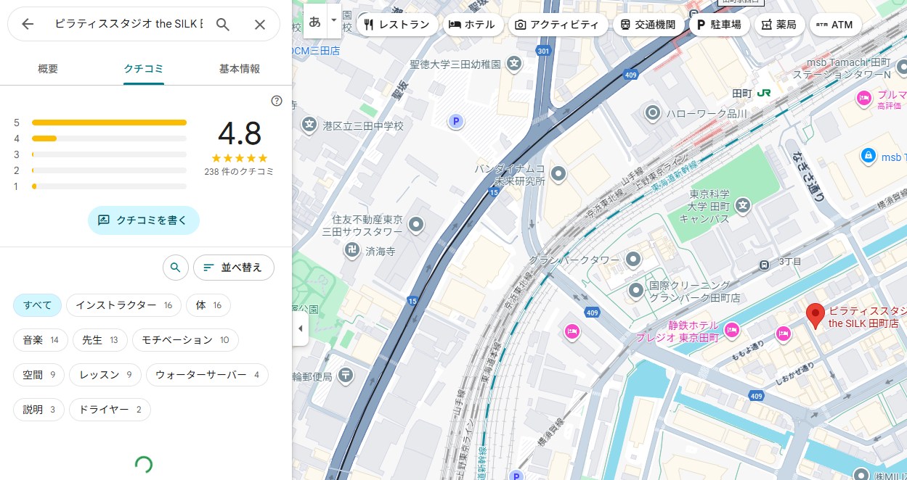Click the back arrow in search box
The image size is (907, 480).
[x=28, y=24]
